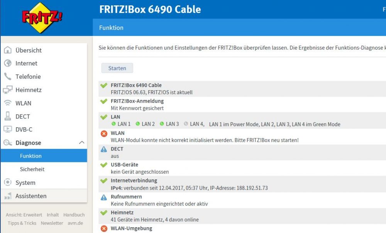386x233 pixels.
Task: Click the Telefonie phone handset icon
Action: click(8, 76)
